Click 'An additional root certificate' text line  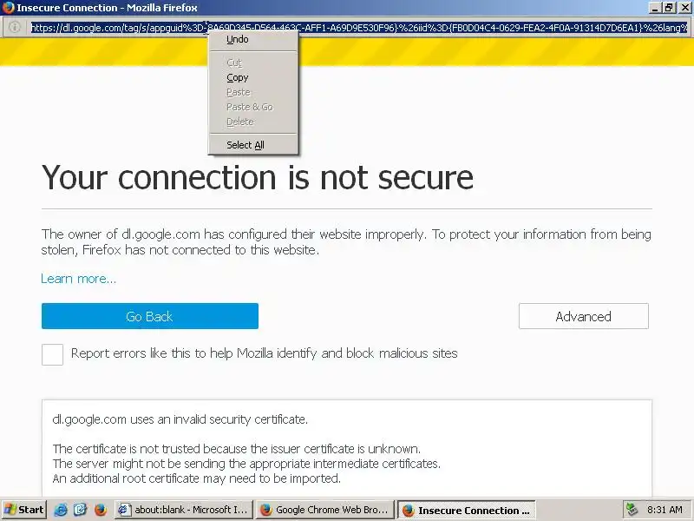click(197, 478)
